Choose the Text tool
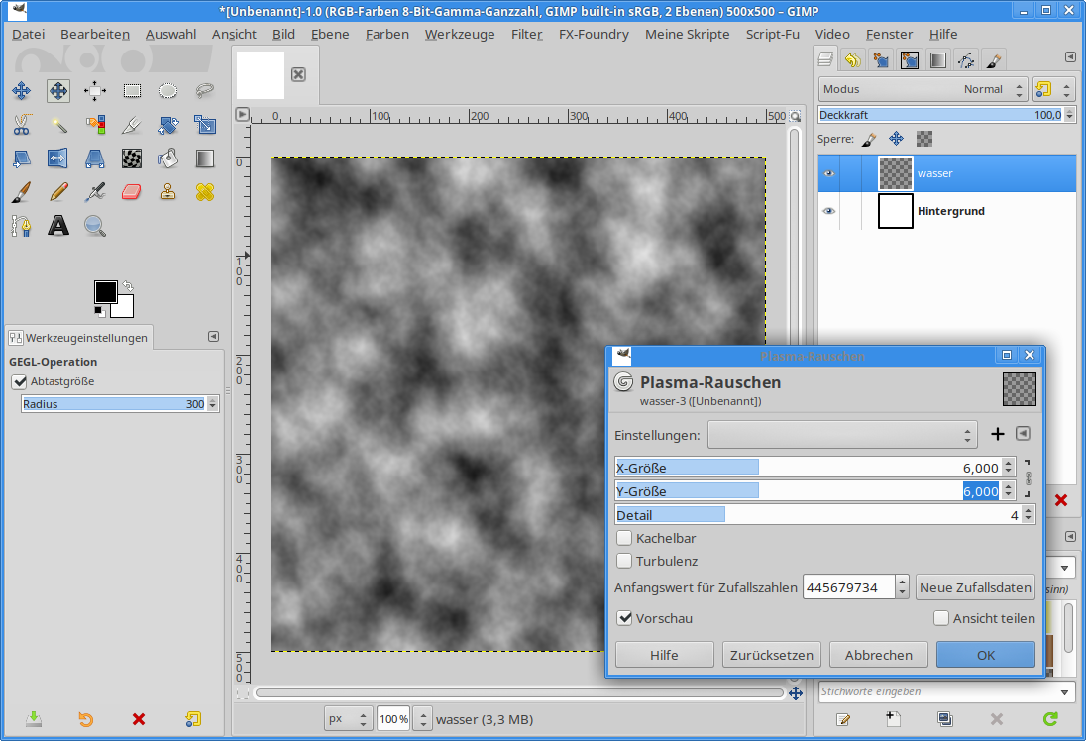Viewport: 1086px width, 741px height. pyautogui.click(x=58, y=226)
